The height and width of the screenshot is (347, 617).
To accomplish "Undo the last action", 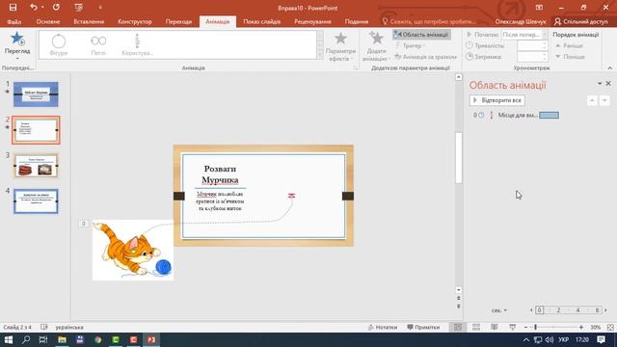I will tap(34, 8).
